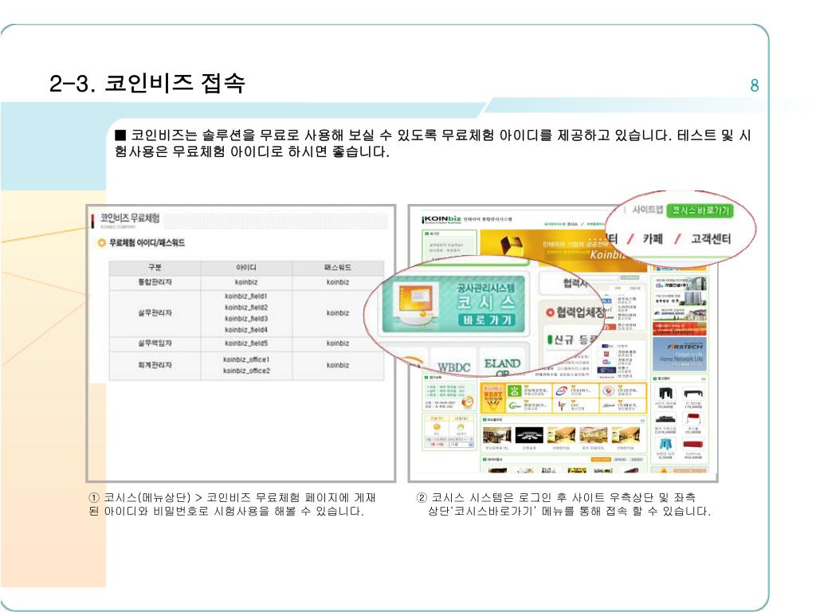Click the red sofa product thumbnail
The width and height of the screenshot is (816, 612).
(692, 445)
